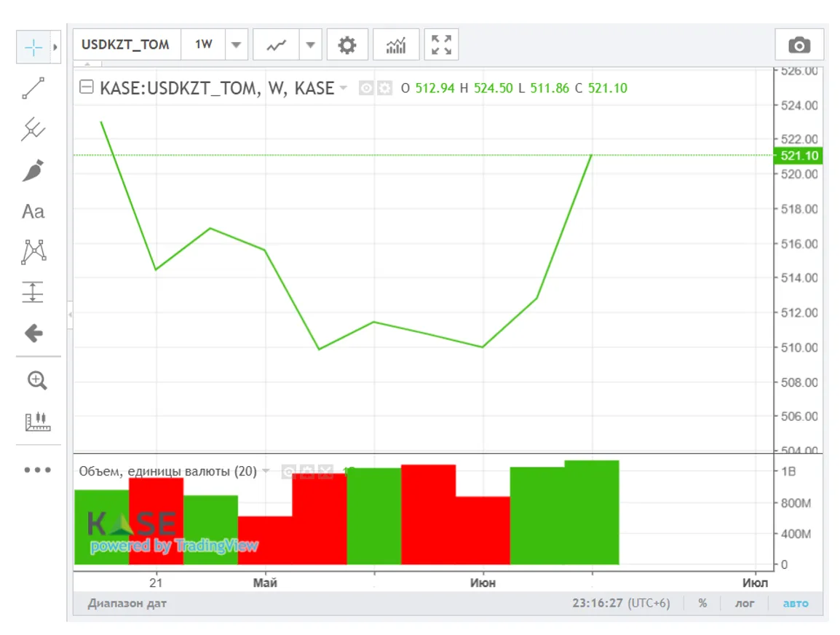Toggle percent scale mode
Viewport: 840px width, 635px height.
click(702, 603)
